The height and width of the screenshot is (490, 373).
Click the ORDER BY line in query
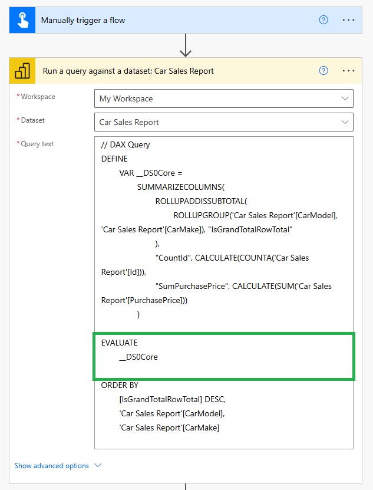120,385
